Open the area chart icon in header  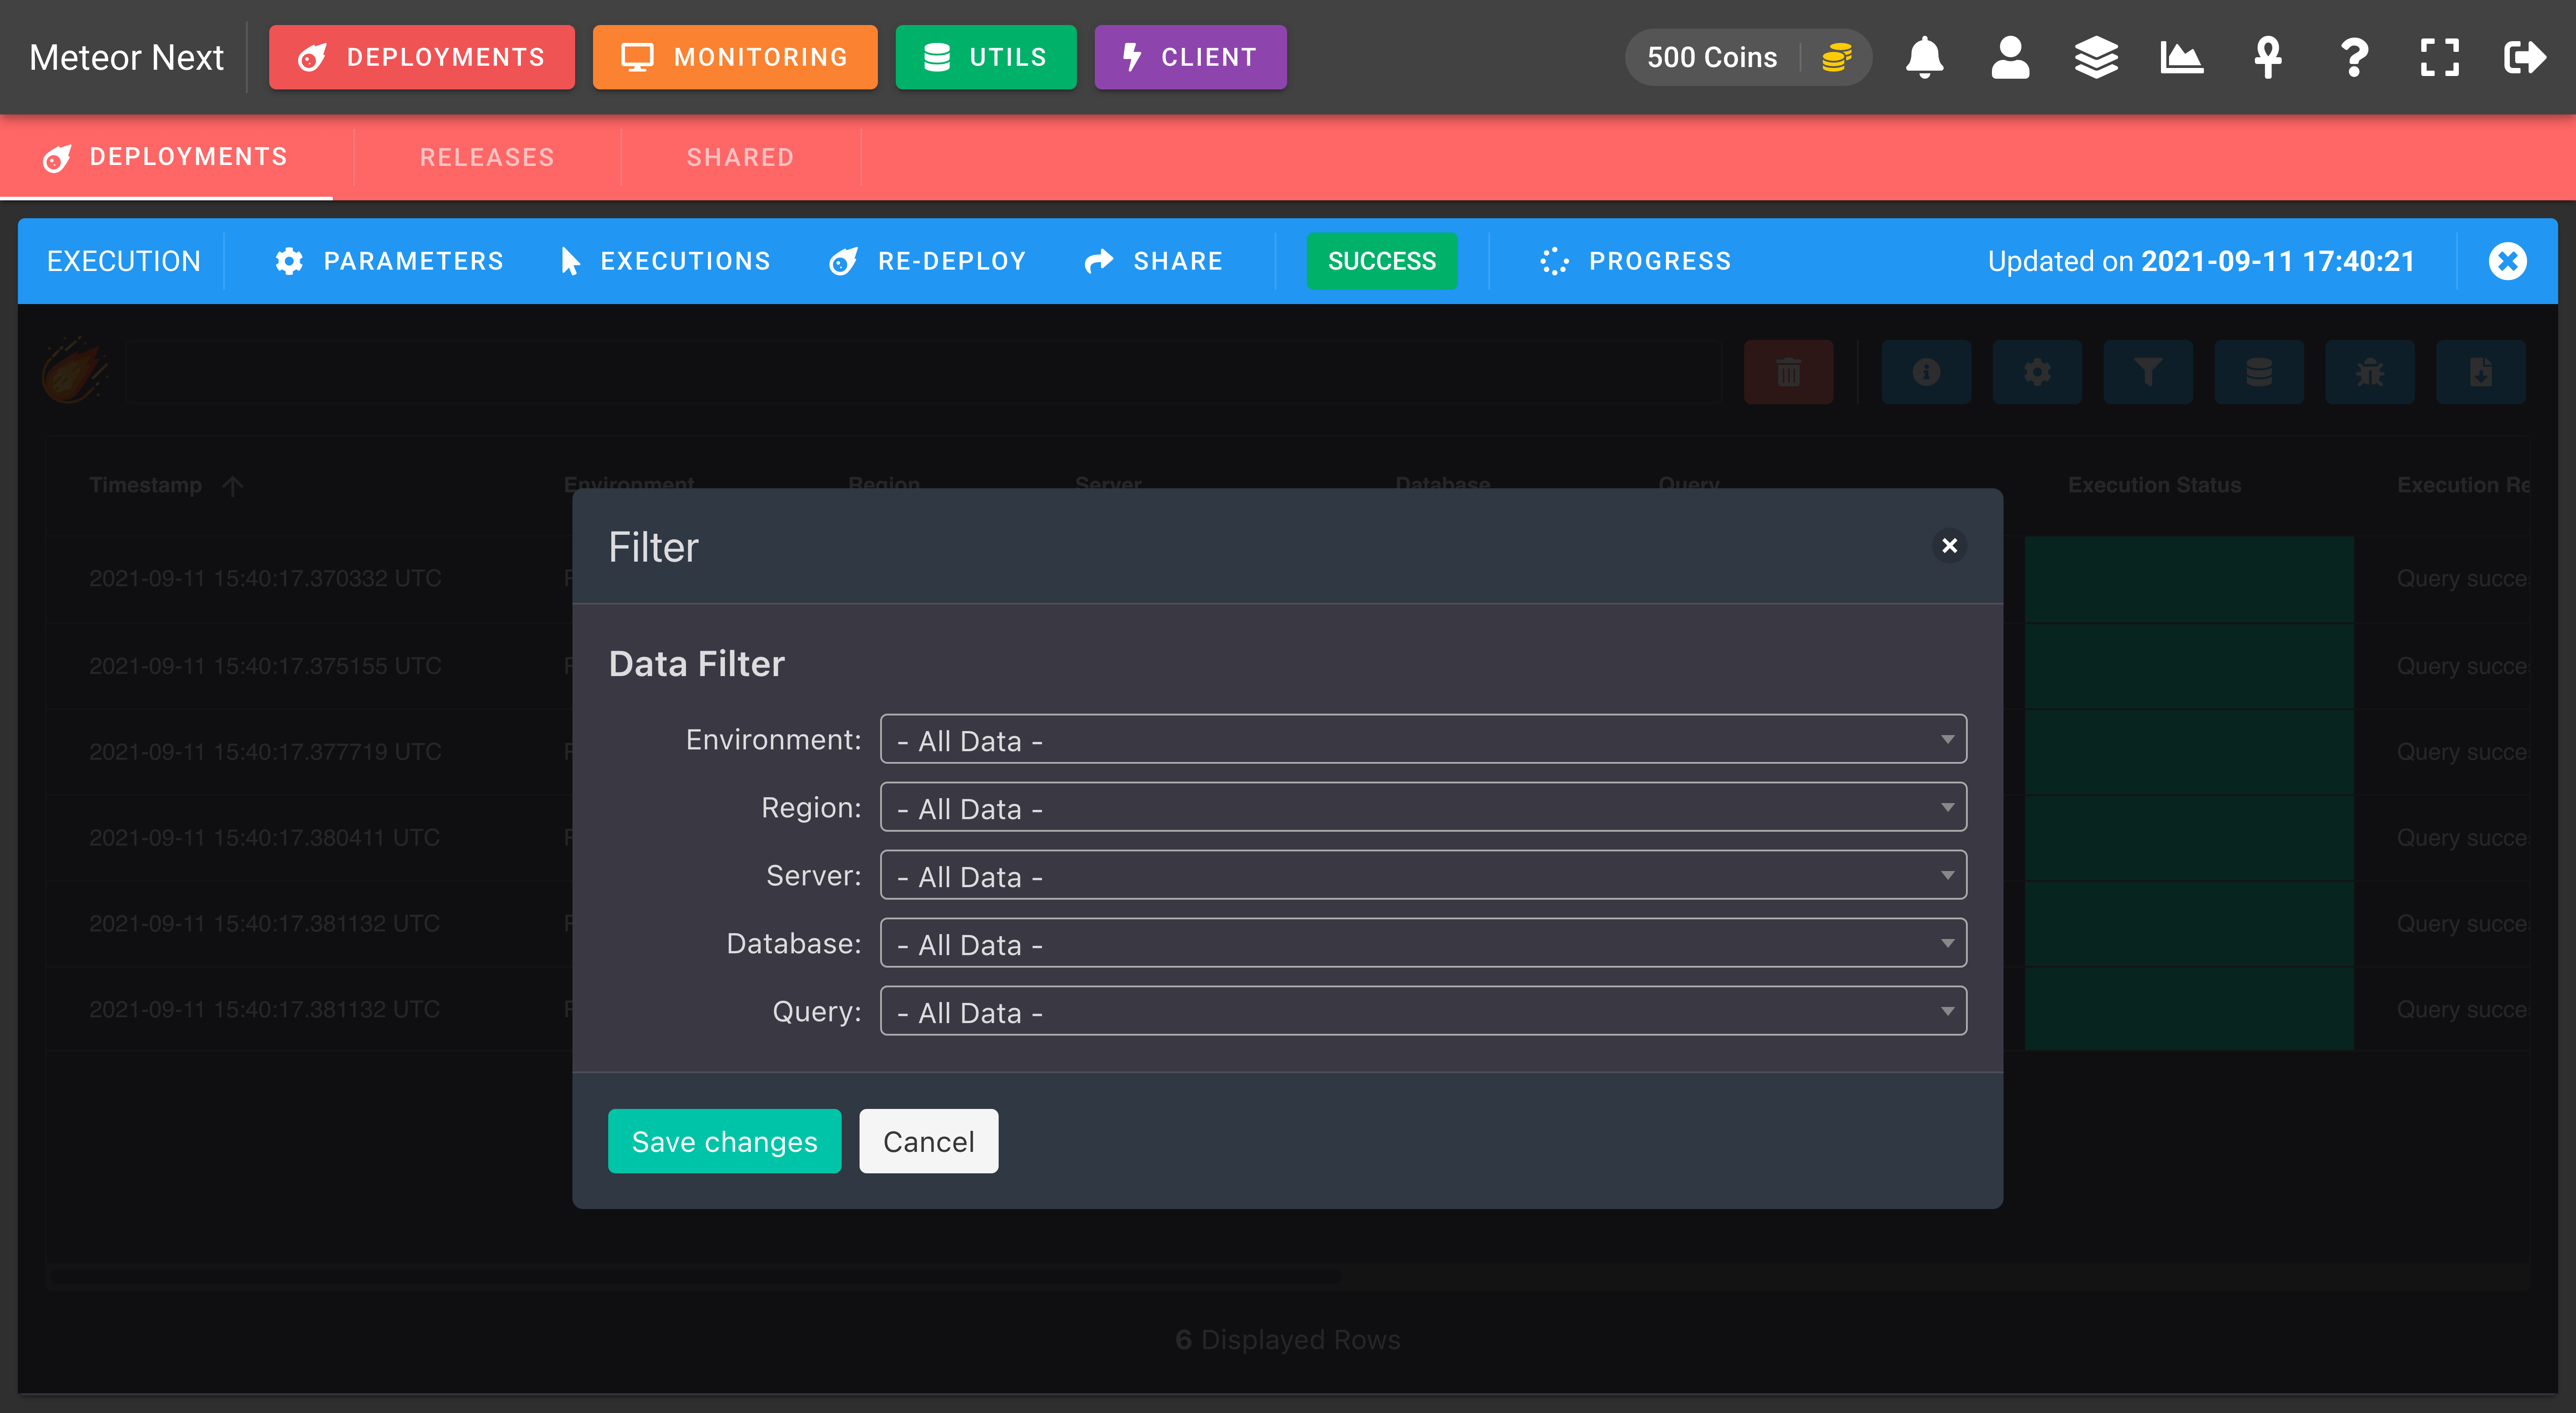tap(2182, 57)
